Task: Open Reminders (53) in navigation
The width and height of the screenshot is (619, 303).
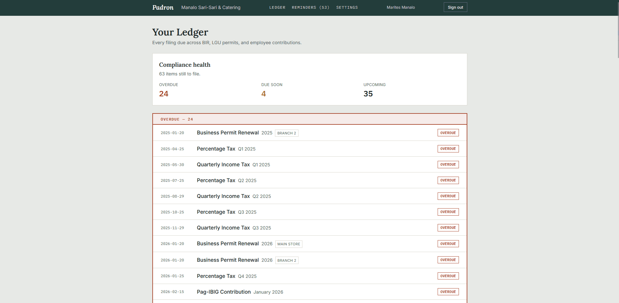Action: [x=310, y=7]
